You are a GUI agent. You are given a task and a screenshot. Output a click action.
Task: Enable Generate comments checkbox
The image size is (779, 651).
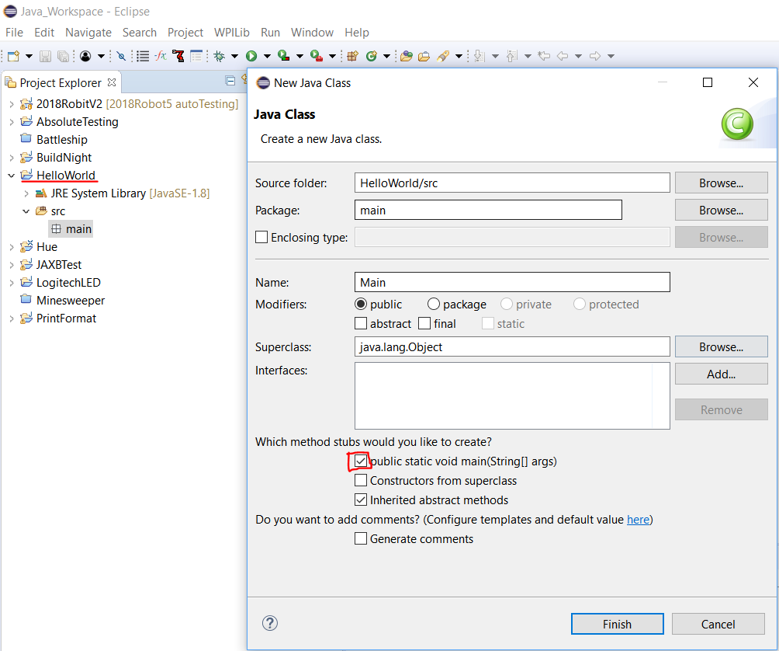(x=361, y=538)
